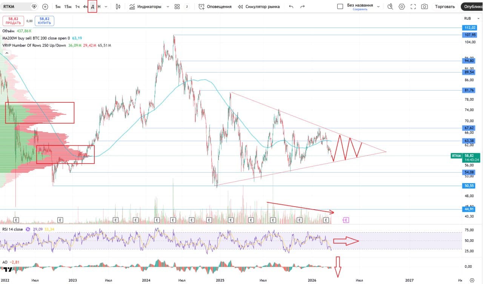
Task: Take a snapshot with camera icon
Action: click(425, 6)
